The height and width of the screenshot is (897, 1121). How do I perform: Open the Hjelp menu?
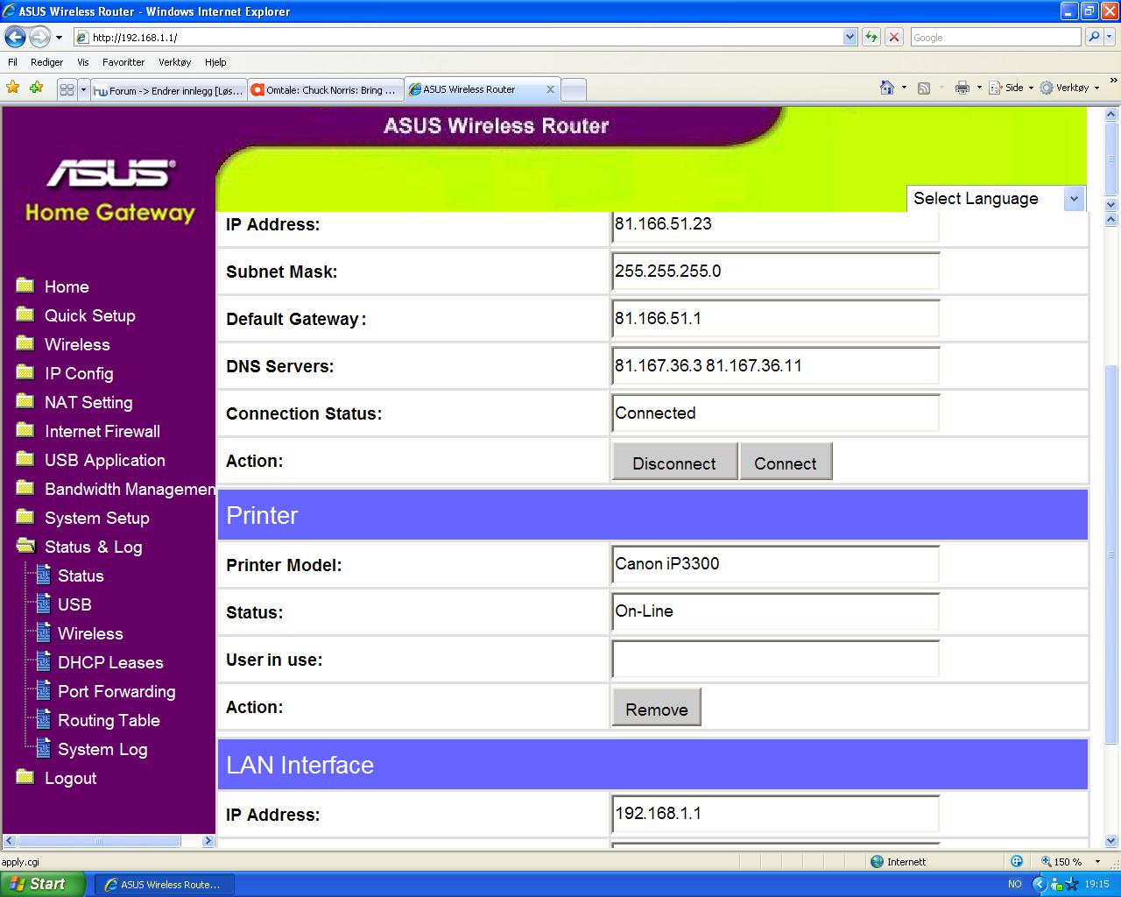(x=215, y=62)
